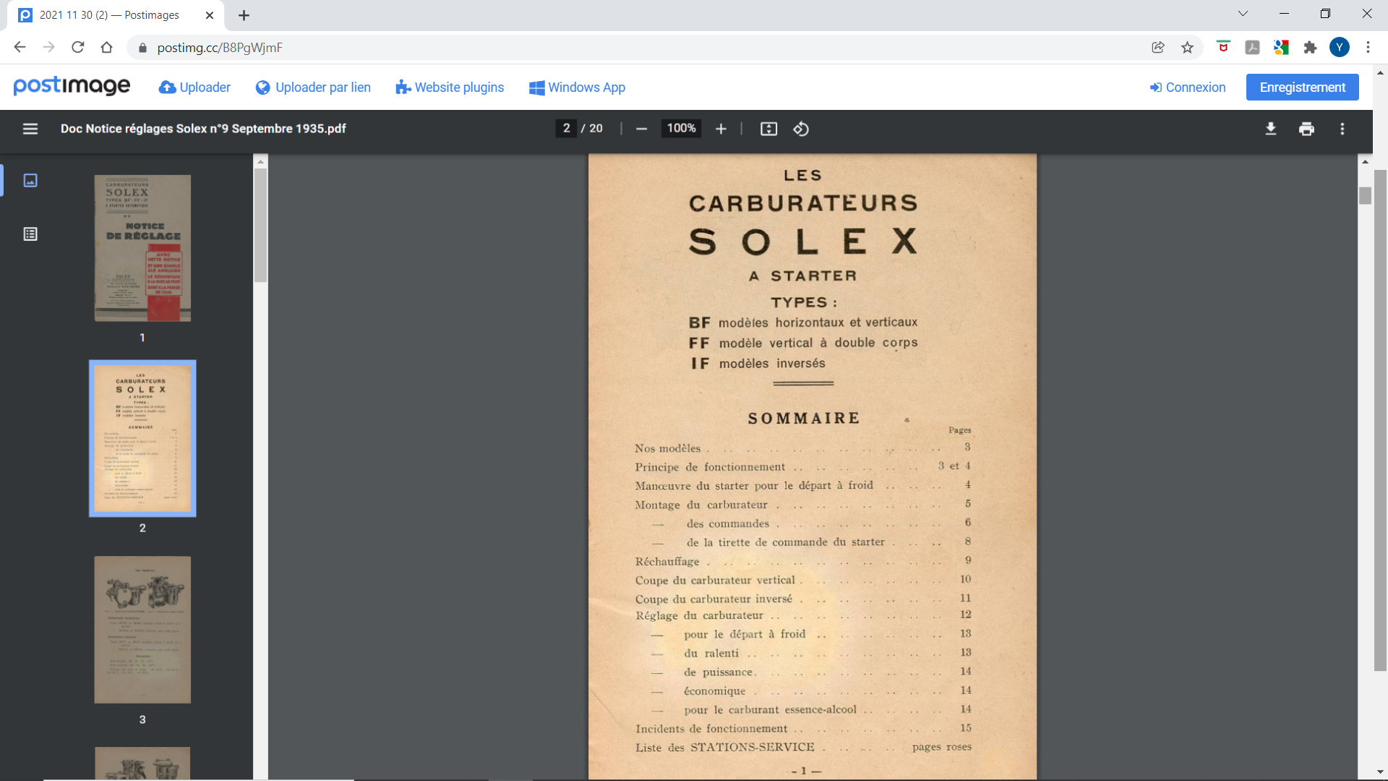Close the Postimages tab
This screenshot has width=1388, height=781.
(210, 15)
